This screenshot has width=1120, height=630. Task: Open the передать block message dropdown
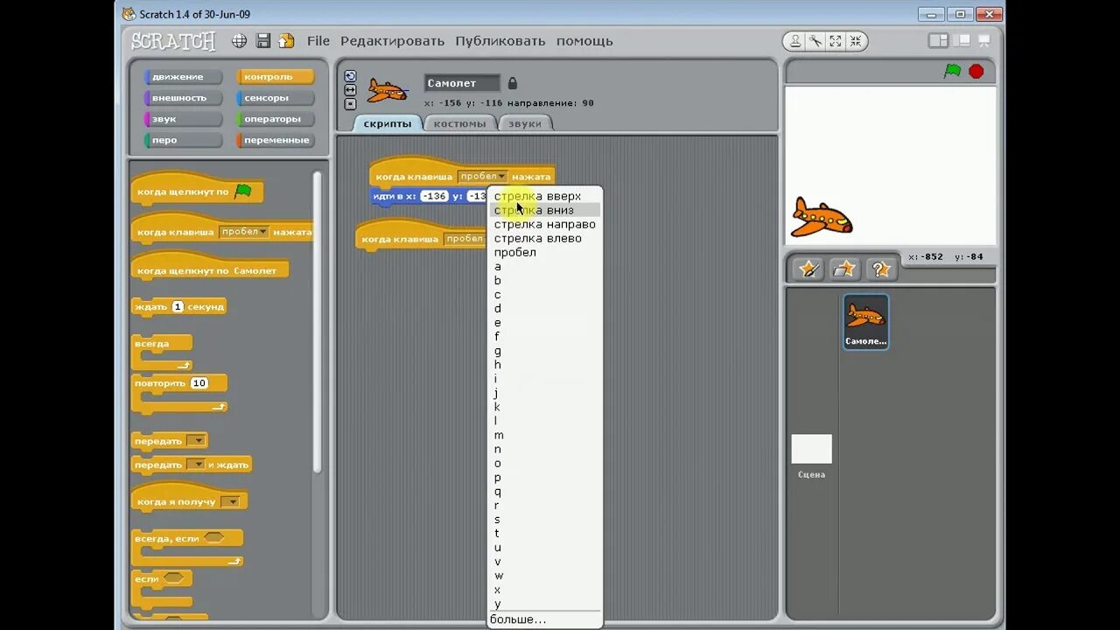196,441
